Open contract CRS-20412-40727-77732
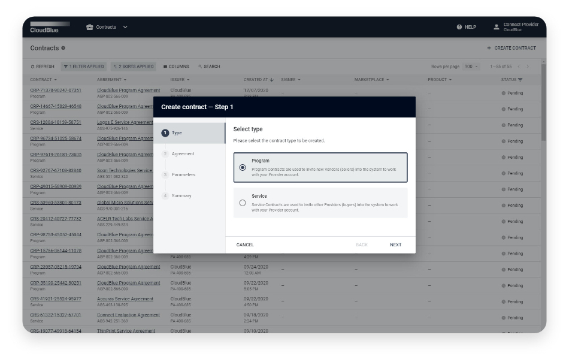Screen dimensions: 569x362 (56, 219)
